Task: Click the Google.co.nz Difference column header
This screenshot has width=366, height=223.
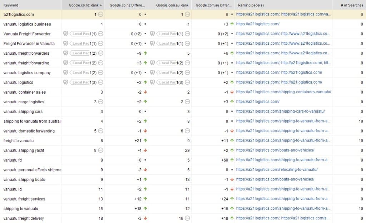Action: (126, 5)
